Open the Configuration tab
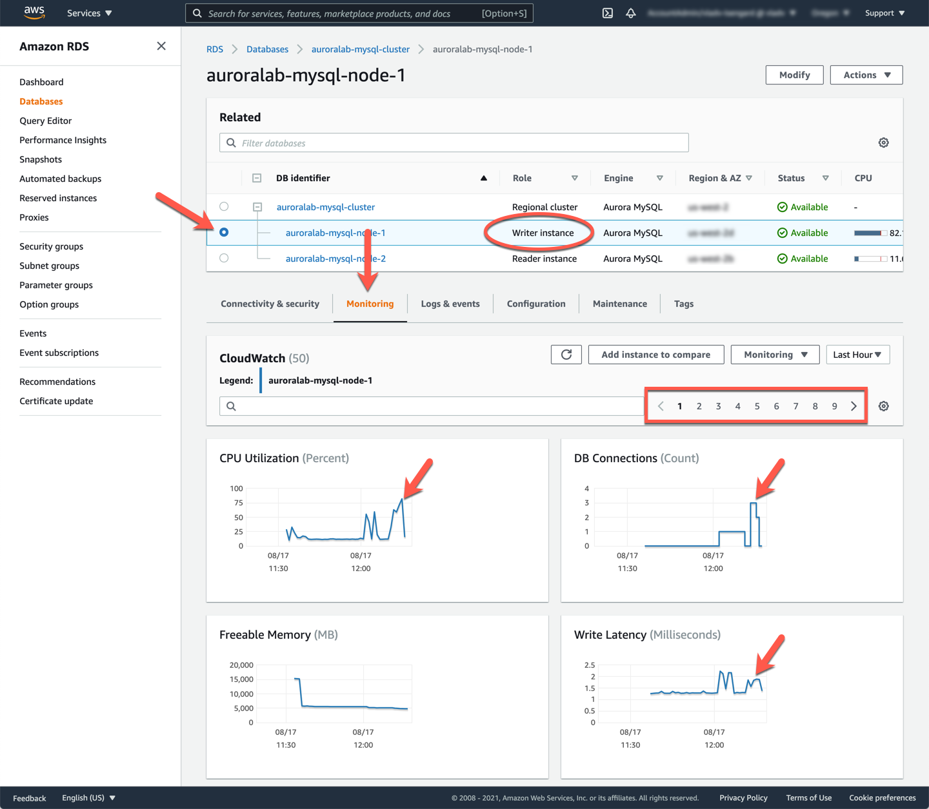 pyautogui.click(x=535, y=304)
